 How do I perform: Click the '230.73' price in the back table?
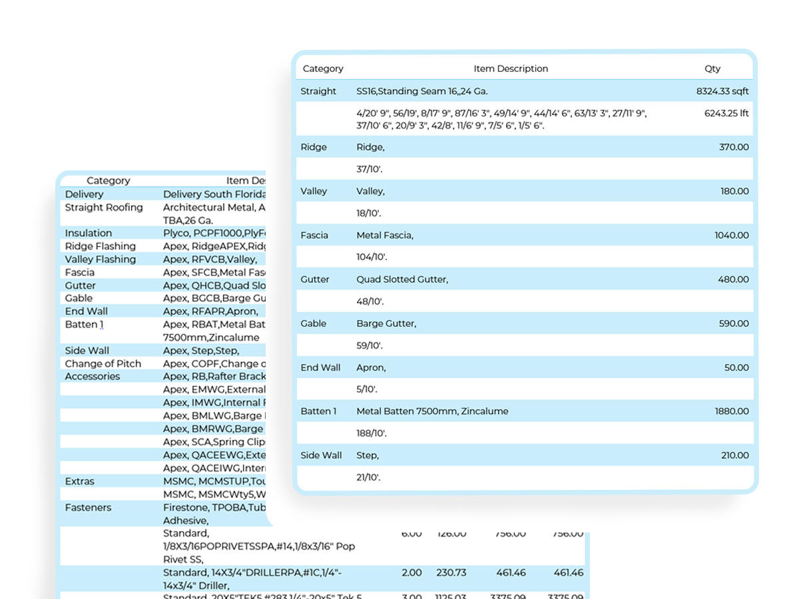[451, 572]
